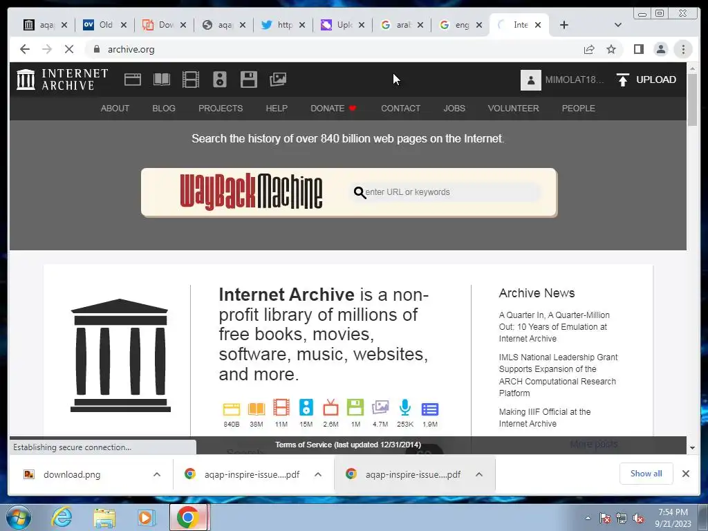The width and height of the screenshot is (708, 531).
Task: Open the Software floppy icon in header
Action: pyautogui.click(x=248, y=80)
